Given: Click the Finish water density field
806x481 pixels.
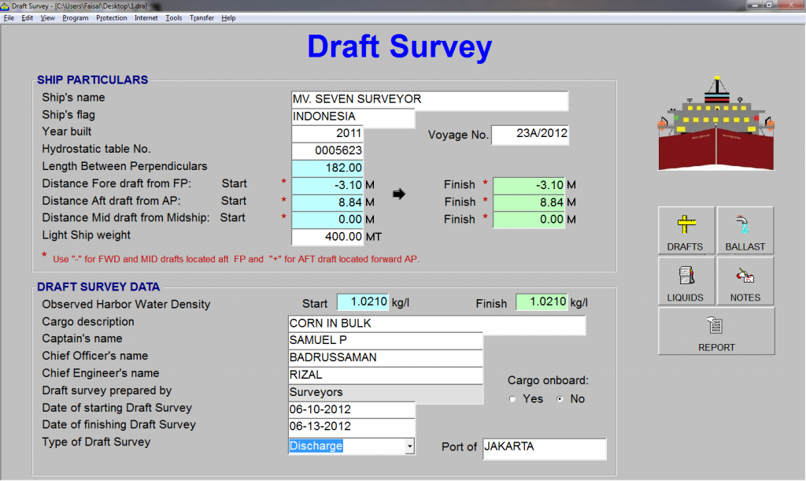Looking at the screenshot, I should [542, 302].
